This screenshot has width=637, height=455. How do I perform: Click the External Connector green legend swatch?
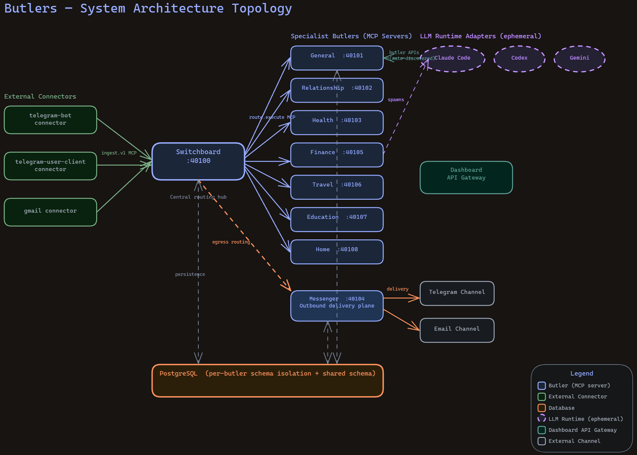tap(541, 397)
